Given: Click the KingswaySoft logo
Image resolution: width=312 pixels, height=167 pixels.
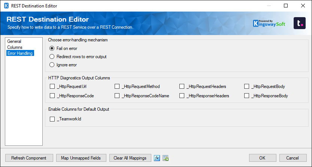Looking at the screenshot, I should pyautogui.click(x=269, y=23).
